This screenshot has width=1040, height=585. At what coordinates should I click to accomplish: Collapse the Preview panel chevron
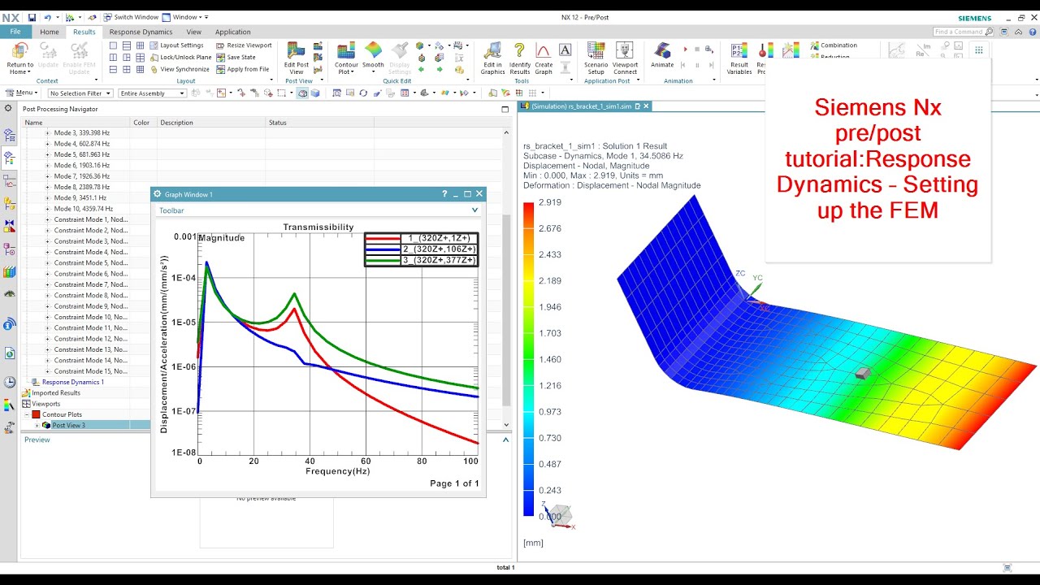(506, 440)
